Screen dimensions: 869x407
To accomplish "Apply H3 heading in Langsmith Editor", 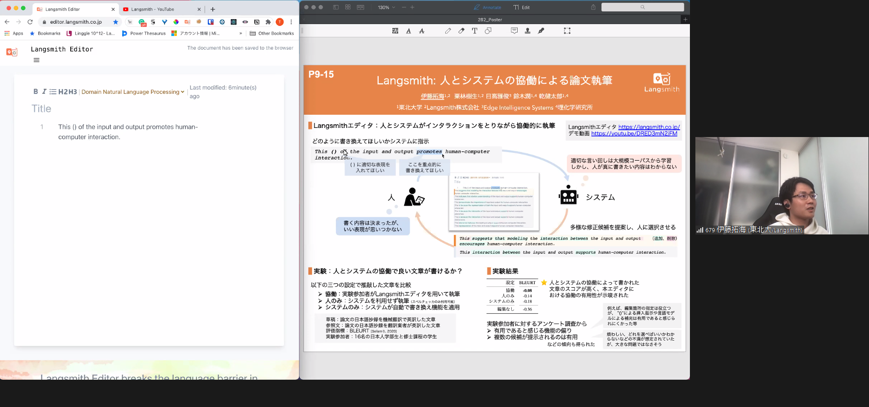I will tap(72, 92).
